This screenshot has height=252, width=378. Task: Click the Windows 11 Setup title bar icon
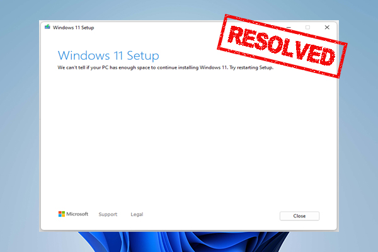(x=47, y=27)
